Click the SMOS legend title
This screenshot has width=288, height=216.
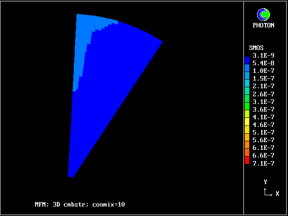(x=256, y=48)
